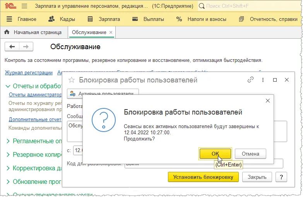The width and height of the screenshot is (303, 197).
Task: Add the blocking form to favorites star
Action: coord(71,80)
